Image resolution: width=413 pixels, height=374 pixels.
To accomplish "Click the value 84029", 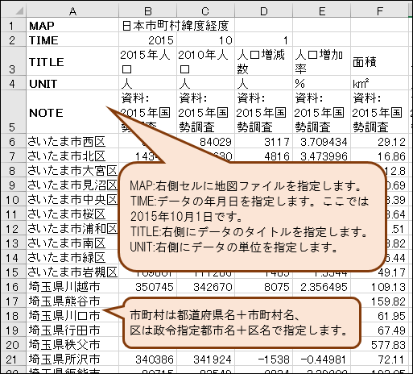I will pos(216,142).
